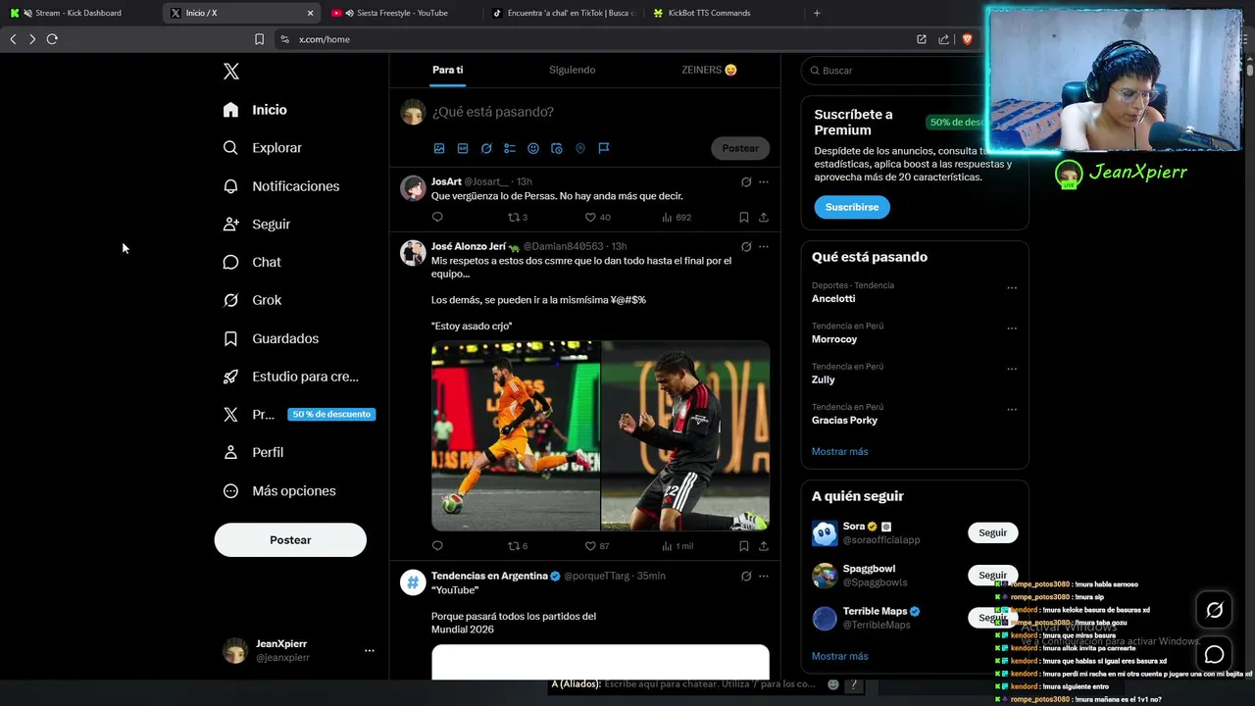Open emoji picker in composer
Image resolution: width=1255 pixels, height=706 pixels.
pos(533,148)
